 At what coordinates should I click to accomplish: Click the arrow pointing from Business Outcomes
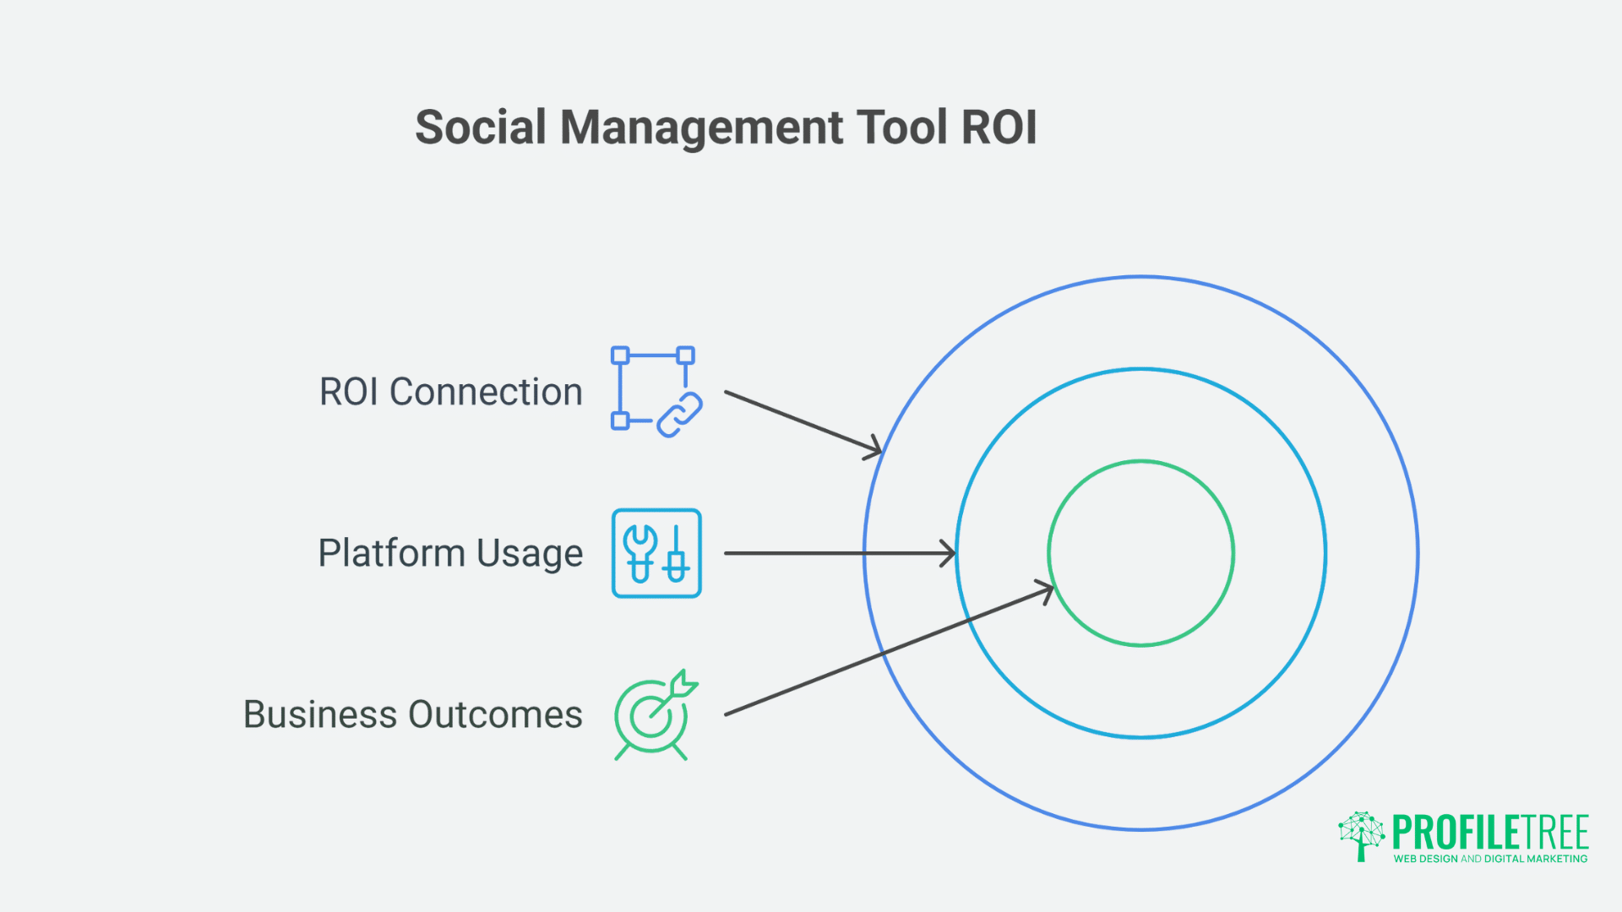(887, 650)
